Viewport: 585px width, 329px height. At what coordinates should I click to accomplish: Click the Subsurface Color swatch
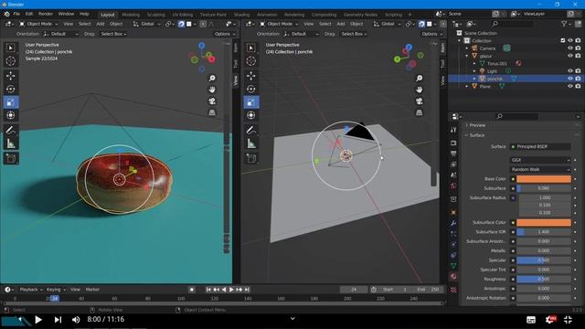544,222
